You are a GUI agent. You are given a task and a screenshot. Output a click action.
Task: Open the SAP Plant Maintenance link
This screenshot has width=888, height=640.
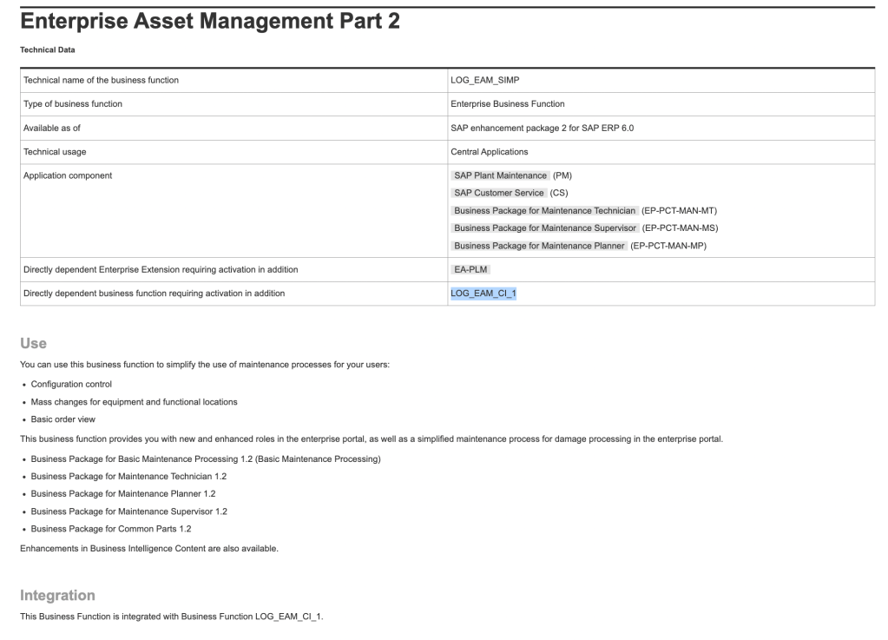[500, 175]
